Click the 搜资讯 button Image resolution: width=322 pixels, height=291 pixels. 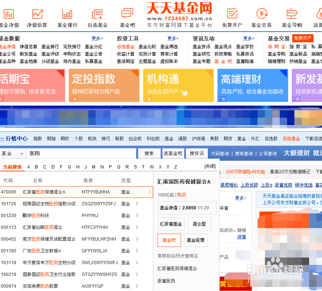(197, 153)
